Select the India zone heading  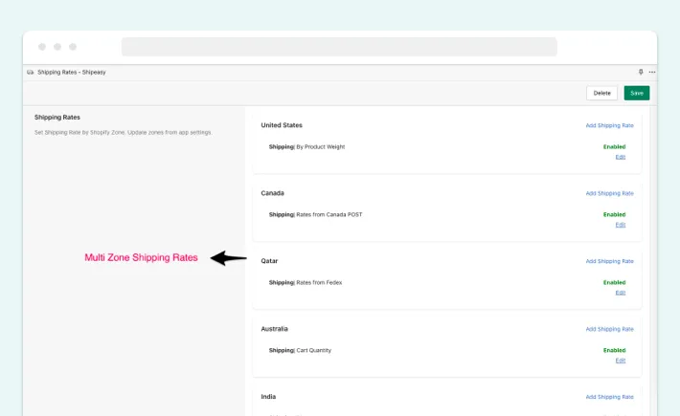(268, 397)
